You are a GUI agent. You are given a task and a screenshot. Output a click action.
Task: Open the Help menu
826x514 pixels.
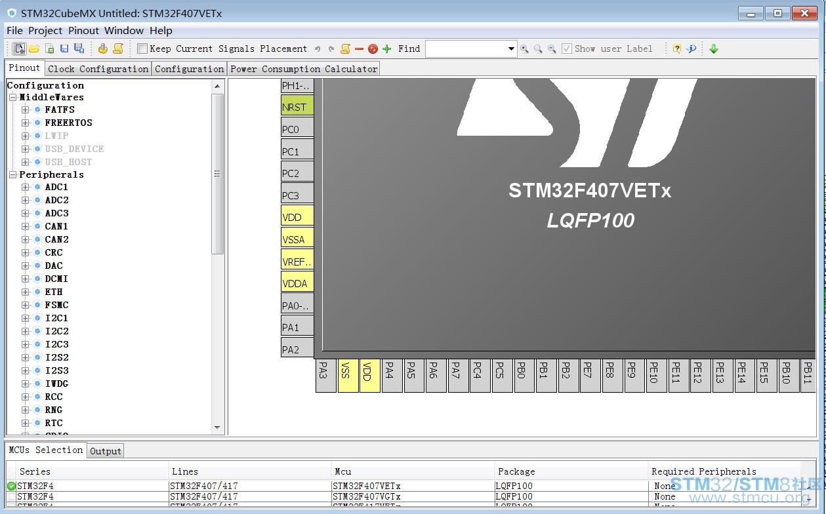pyautogui.click(x=161, y=30)
